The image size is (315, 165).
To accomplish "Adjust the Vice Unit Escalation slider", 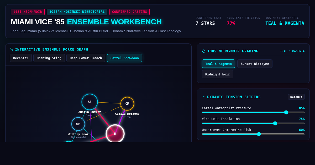I will click(253, 123).
